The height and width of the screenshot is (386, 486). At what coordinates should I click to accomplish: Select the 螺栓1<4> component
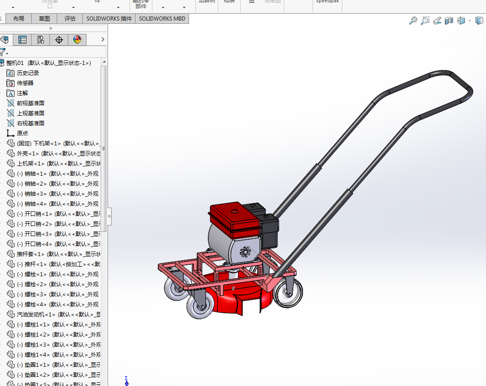pyautogui.click(x=54, y=355)
